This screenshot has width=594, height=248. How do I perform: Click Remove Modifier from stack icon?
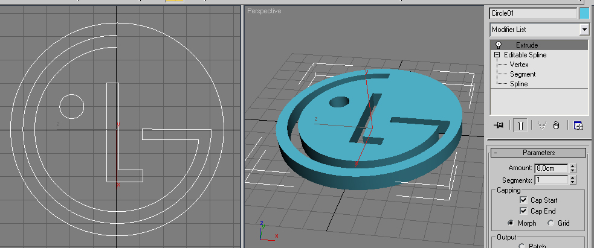tap(556, 126)
